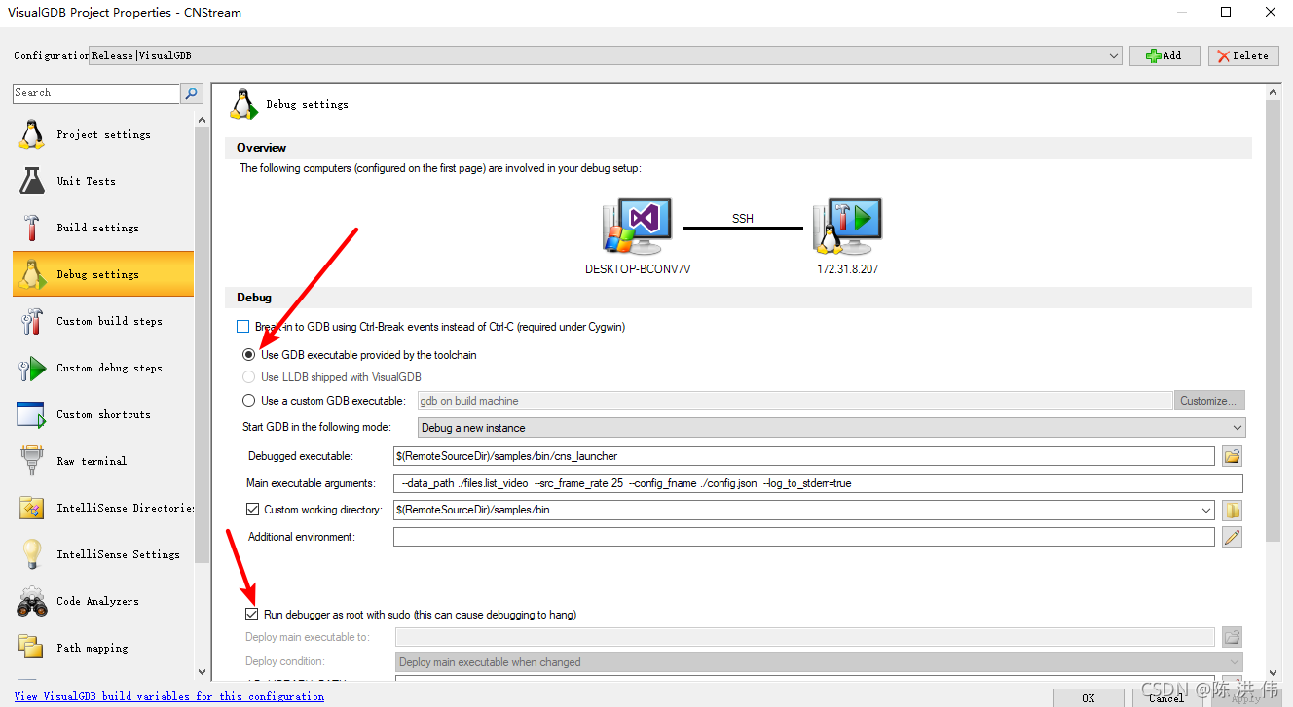This screenshot has width=1293, height=707.
Task: Click the IntelliSense Directories folder icon
Action: [31, 508]
